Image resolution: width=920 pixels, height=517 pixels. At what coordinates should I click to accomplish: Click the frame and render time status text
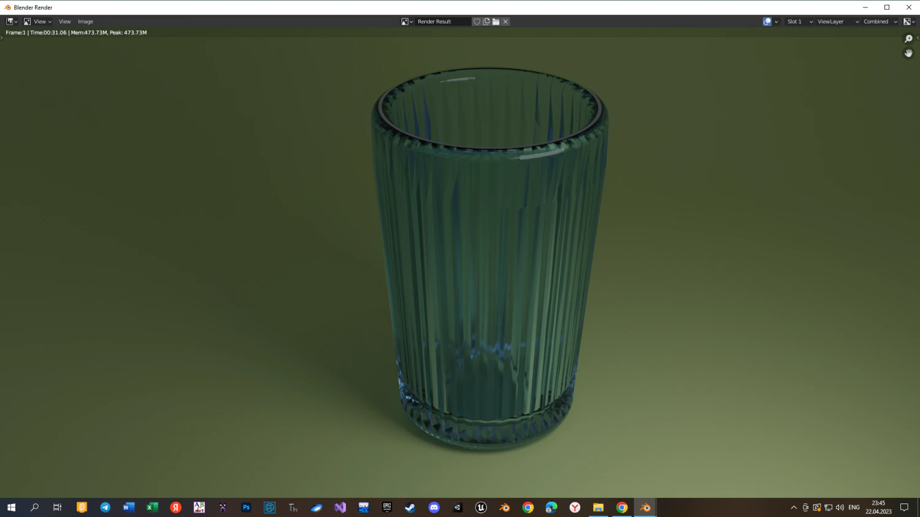pyautogui.click(x=76, y=32)
